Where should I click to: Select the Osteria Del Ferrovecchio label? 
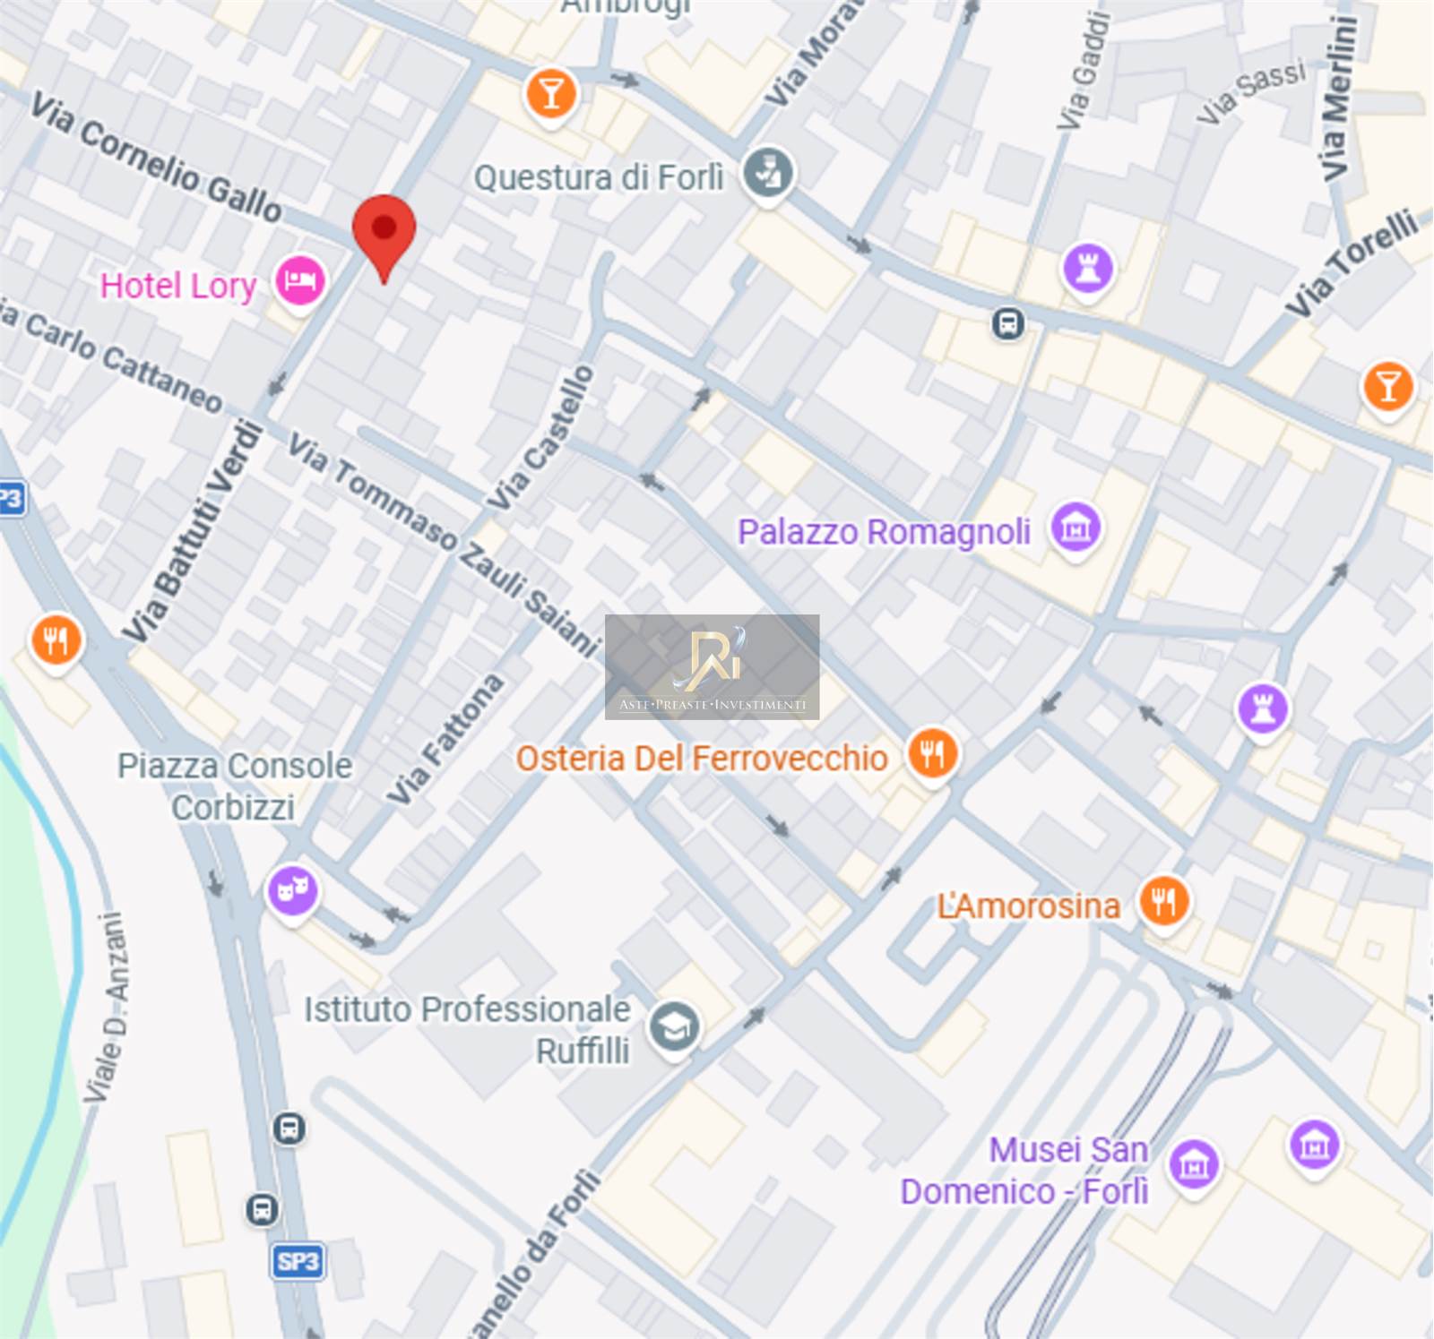tap(702, 759)
